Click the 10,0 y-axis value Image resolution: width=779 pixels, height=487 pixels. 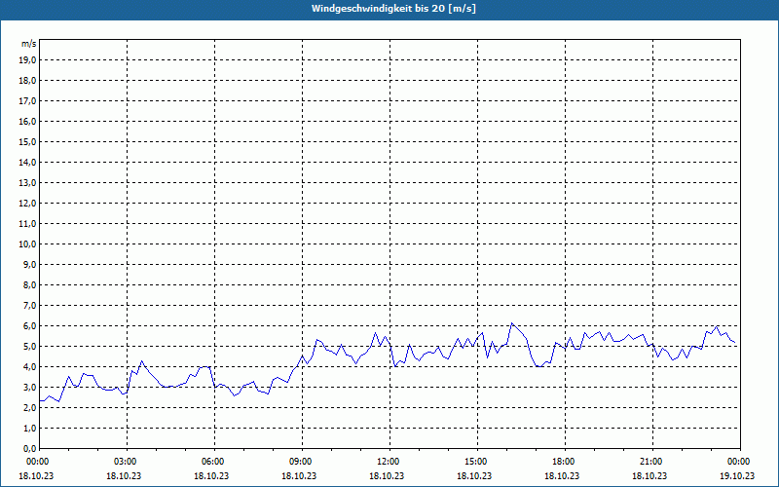[28, 244]
